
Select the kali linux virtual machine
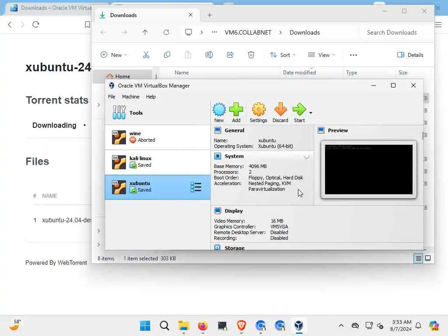(x=157, y=162)
